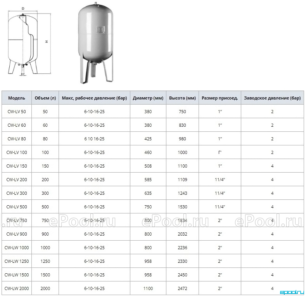
Task: Select the 'CW-LV 150' model cell
Action: click(x=17, y=166)
